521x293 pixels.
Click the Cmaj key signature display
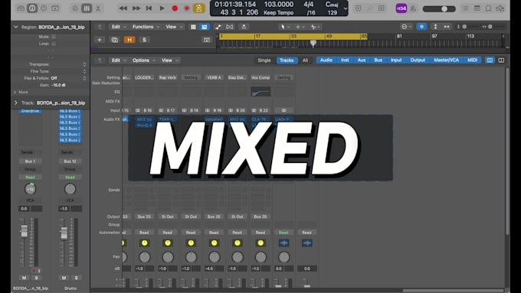332,5
